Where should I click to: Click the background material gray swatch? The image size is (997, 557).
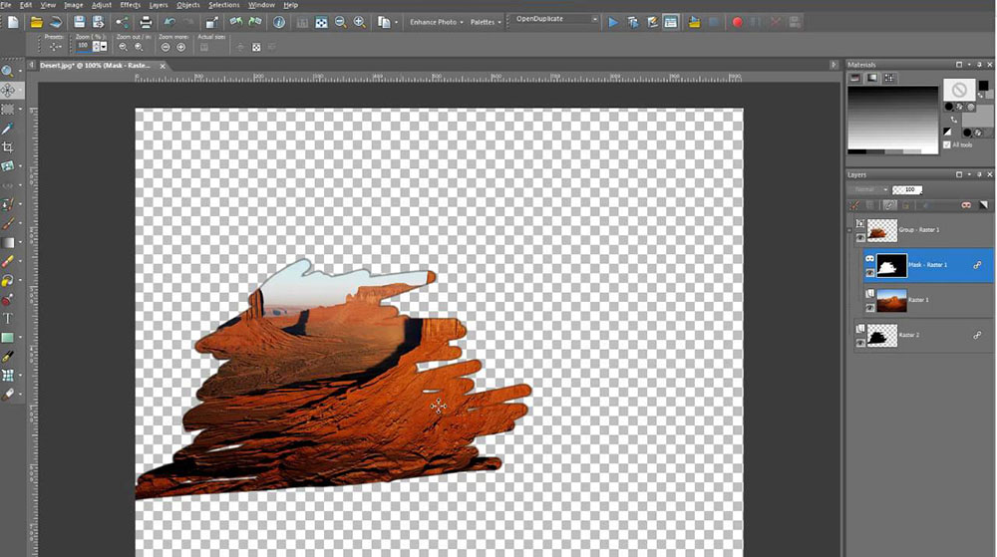pos(977,117)
